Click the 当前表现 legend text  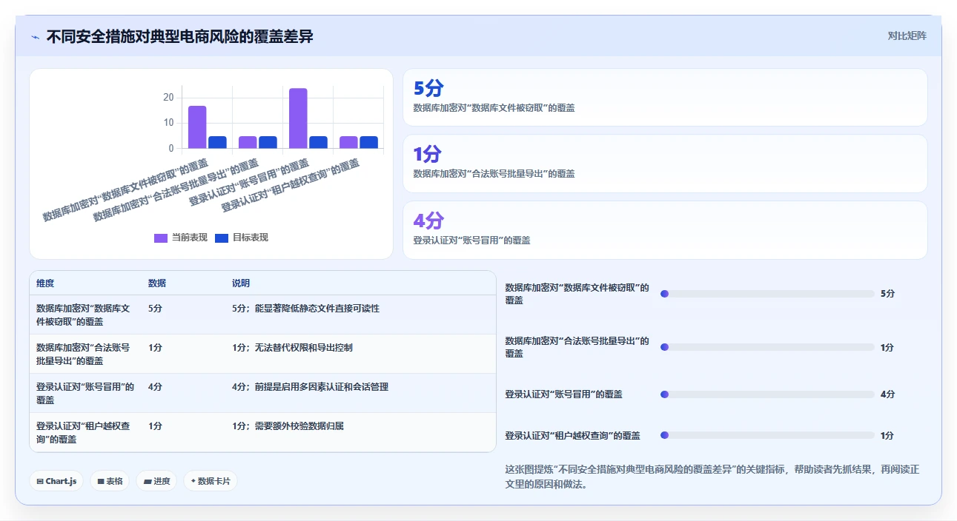pos(190,238)
